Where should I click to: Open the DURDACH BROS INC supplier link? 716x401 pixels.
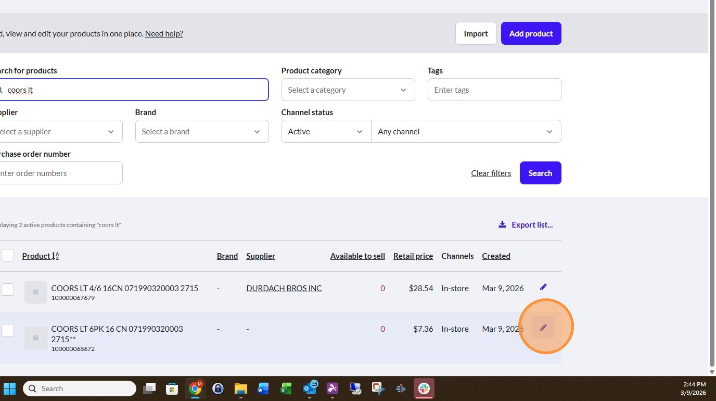(x=284, y=288)
